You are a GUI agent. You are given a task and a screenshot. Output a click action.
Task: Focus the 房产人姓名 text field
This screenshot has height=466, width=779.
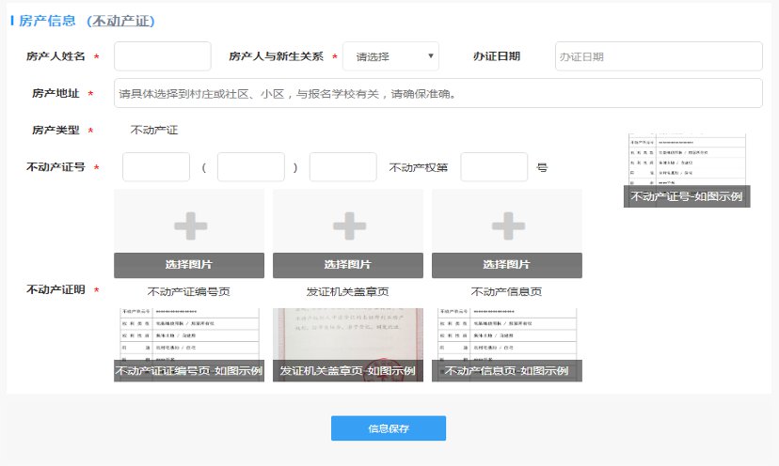[x=162, y=56]
